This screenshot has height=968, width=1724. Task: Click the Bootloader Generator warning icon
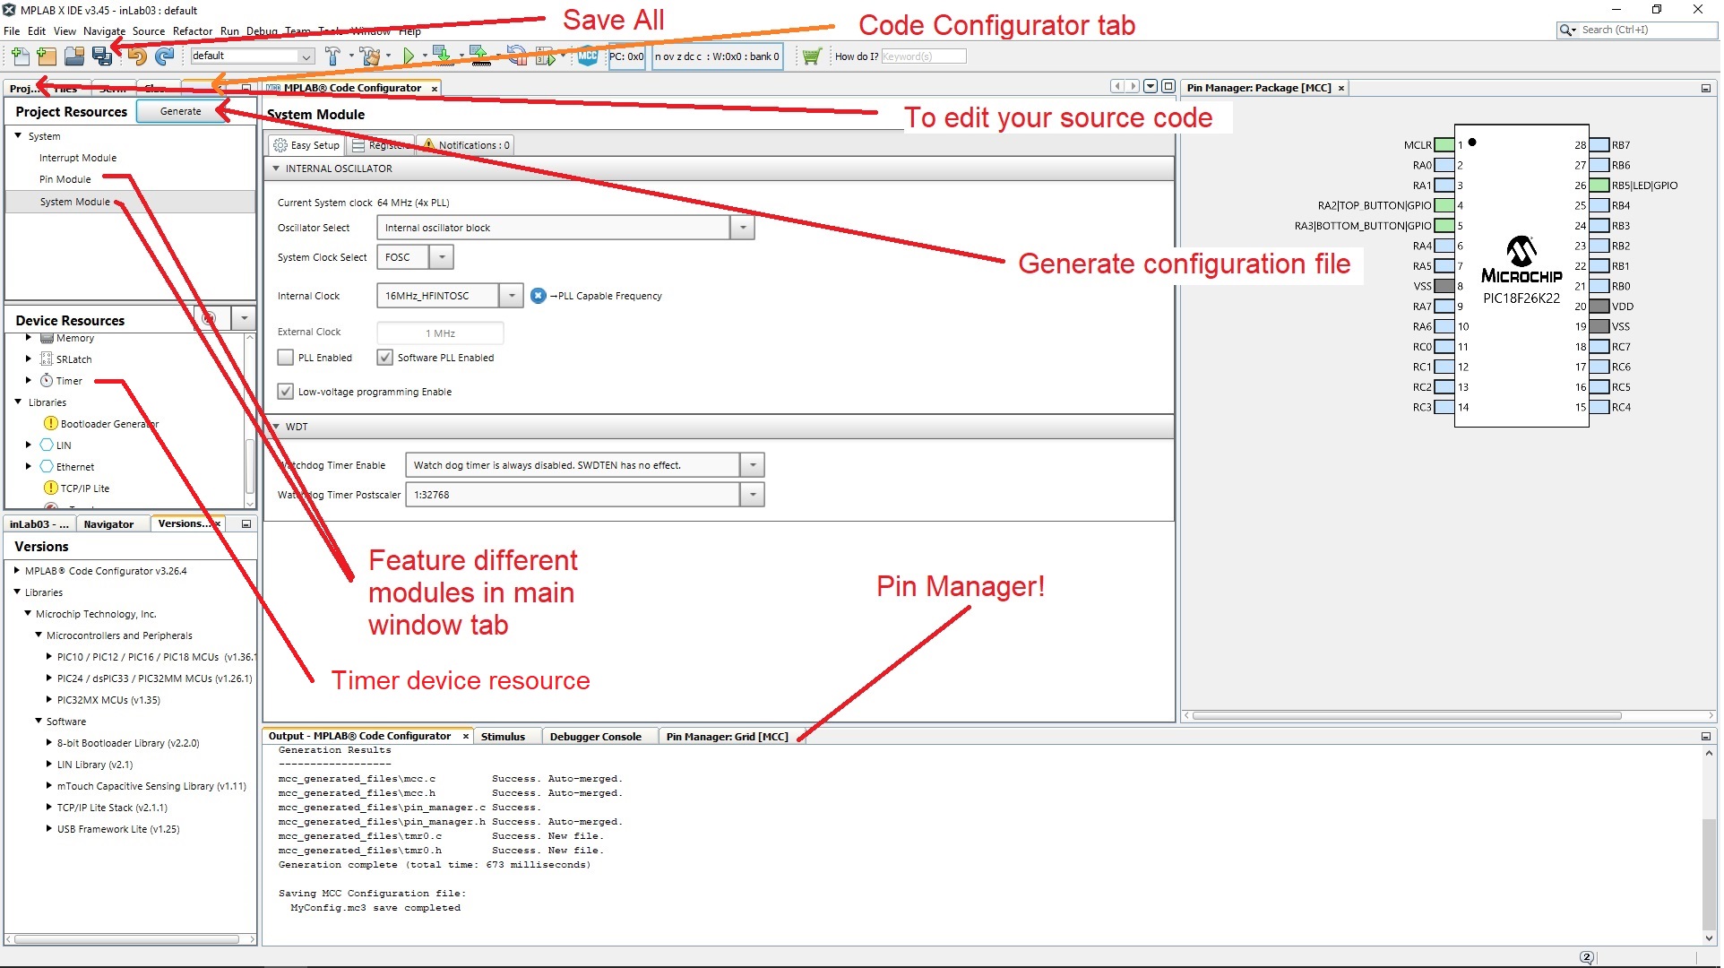[x=51, y=424]
